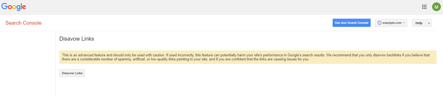Click white strip between Search Console and blue button
The height and width of the screenshot is (101, 443).
187,23
